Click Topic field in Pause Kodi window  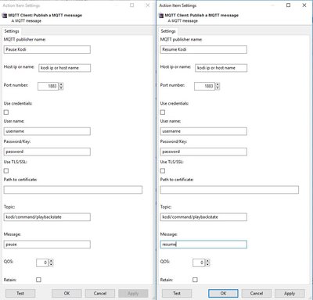[47, 217]
